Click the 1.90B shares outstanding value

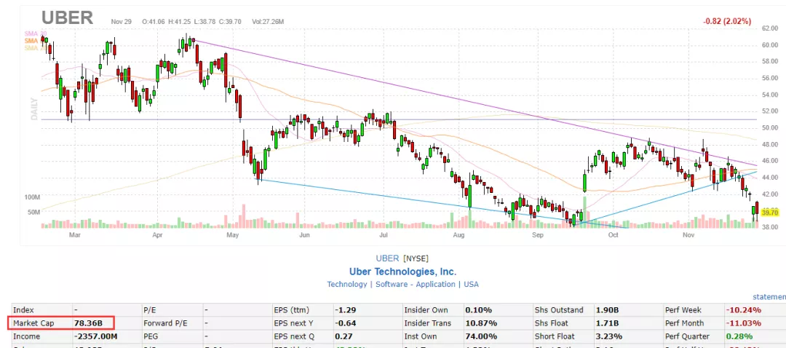click(607, 310)
